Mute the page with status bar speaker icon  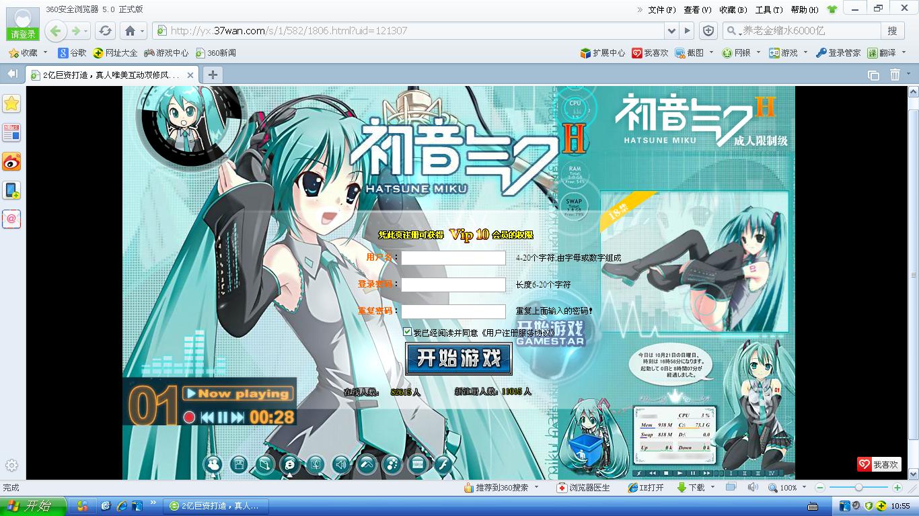pyautogui.click(x=753, y=488)
